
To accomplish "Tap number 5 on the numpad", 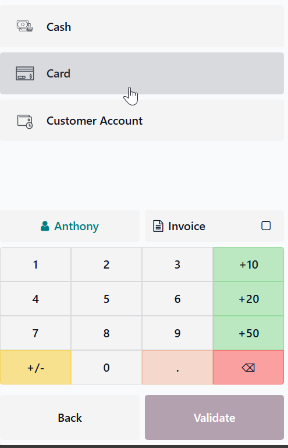I will [x=106, y=299].
